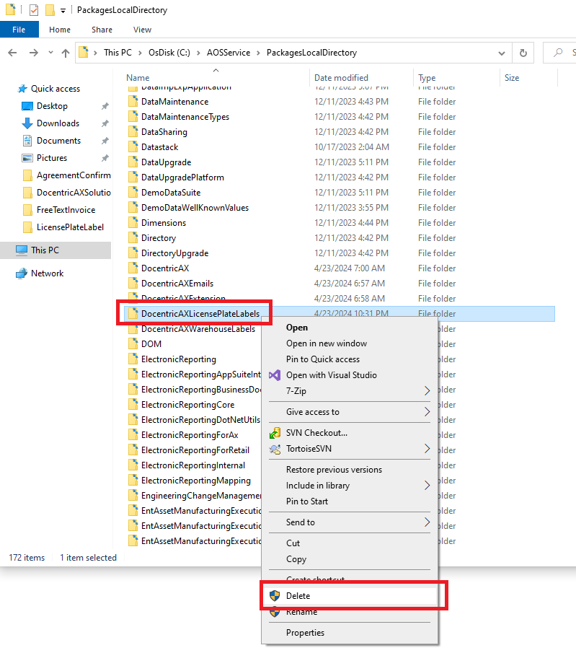Select the DocentricAXWarehouseLabels folder
The image size is (576, 653).
198,329
